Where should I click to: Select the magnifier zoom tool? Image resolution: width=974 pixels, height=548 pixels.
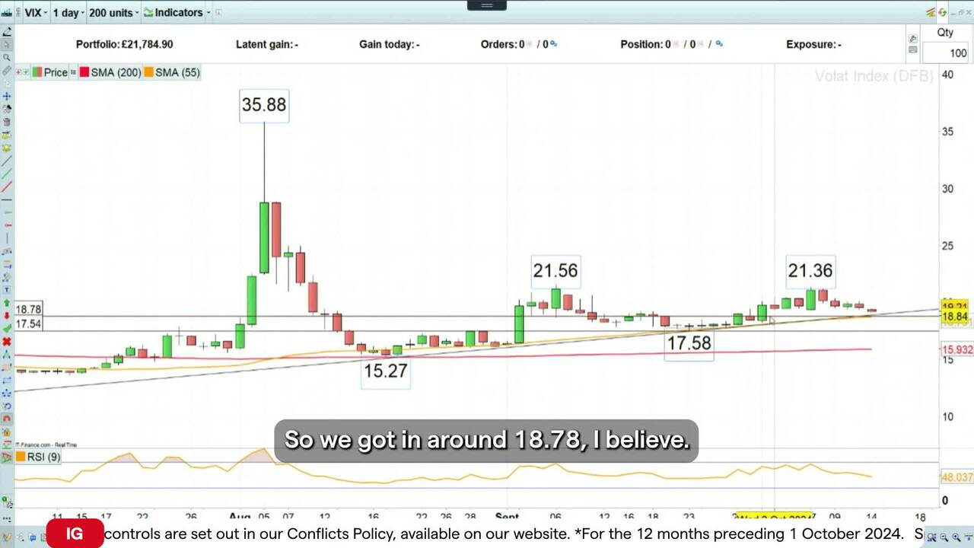click(x=7, y=57)
